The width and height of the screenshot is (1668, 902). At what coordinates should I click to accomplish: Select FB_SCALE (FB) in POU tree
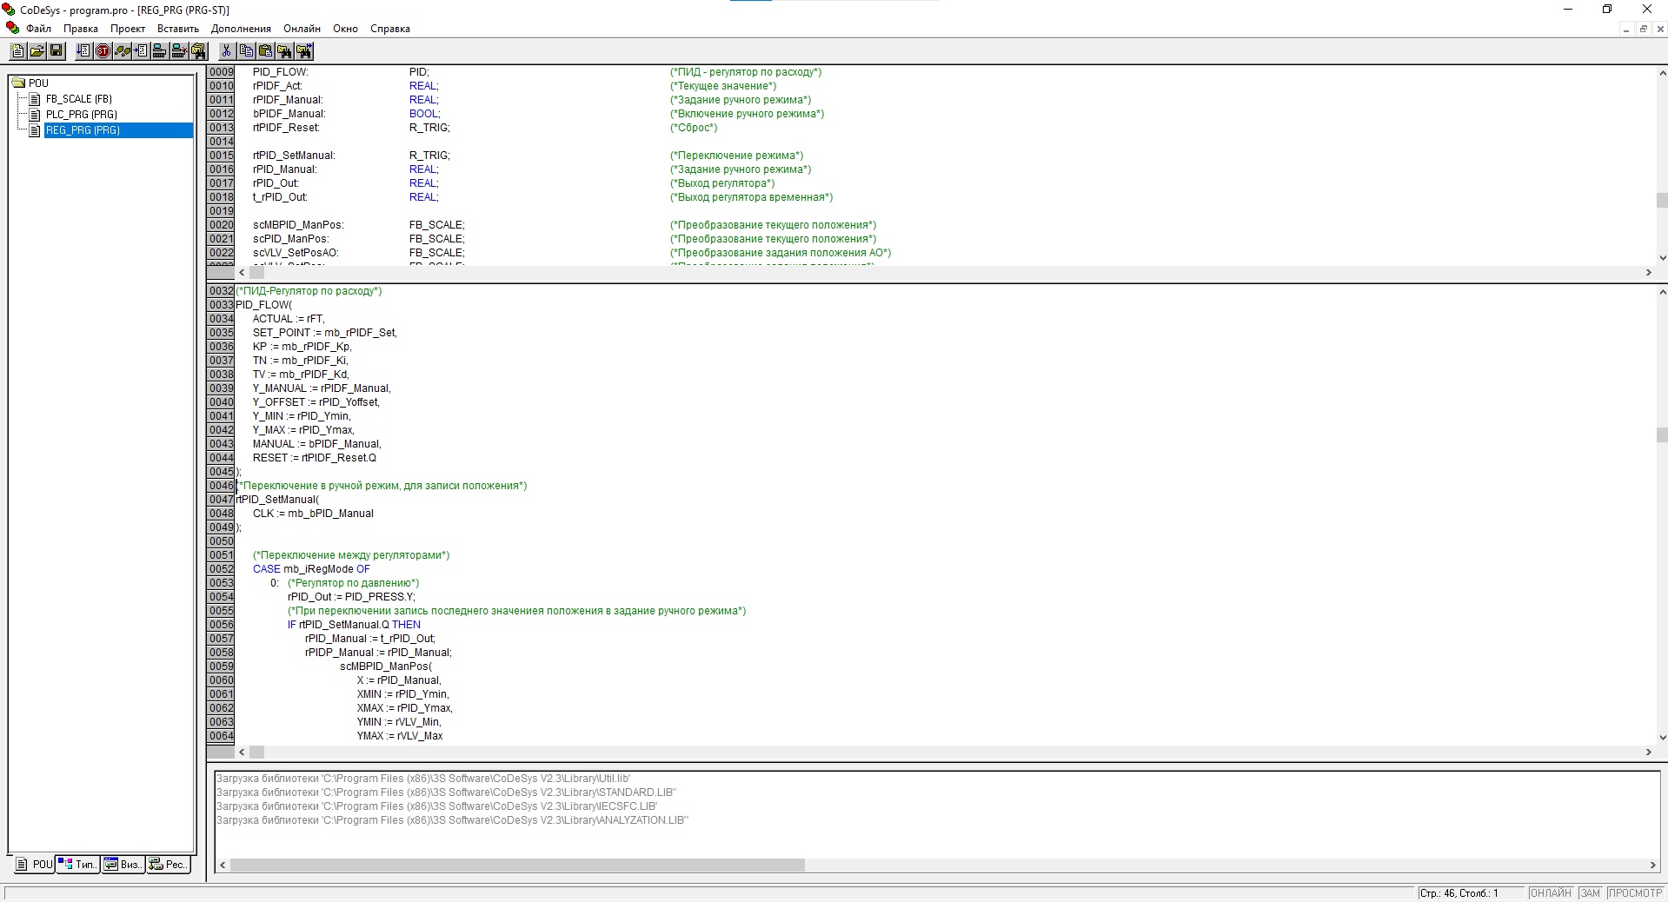79,99
